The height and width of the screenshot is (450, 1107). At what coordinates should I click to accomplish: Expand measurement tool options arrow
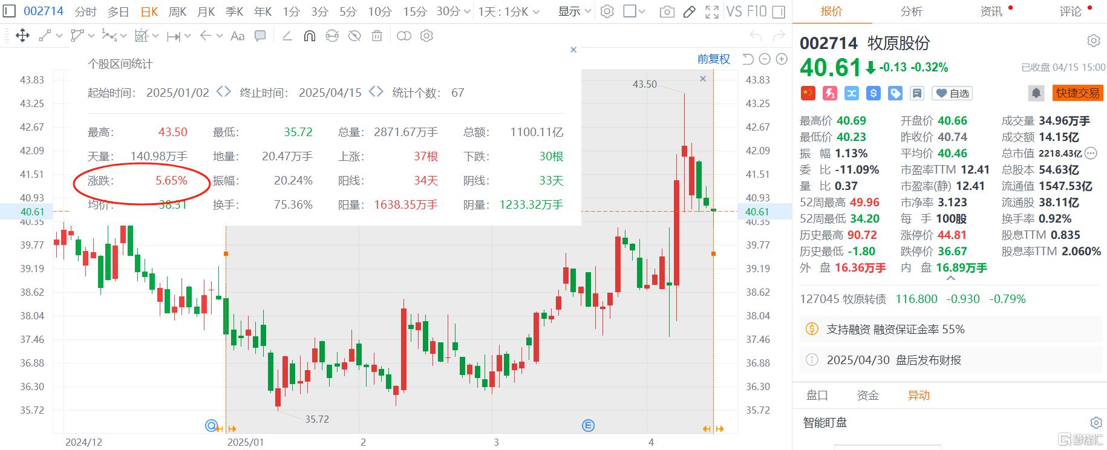tap(188, 36)
